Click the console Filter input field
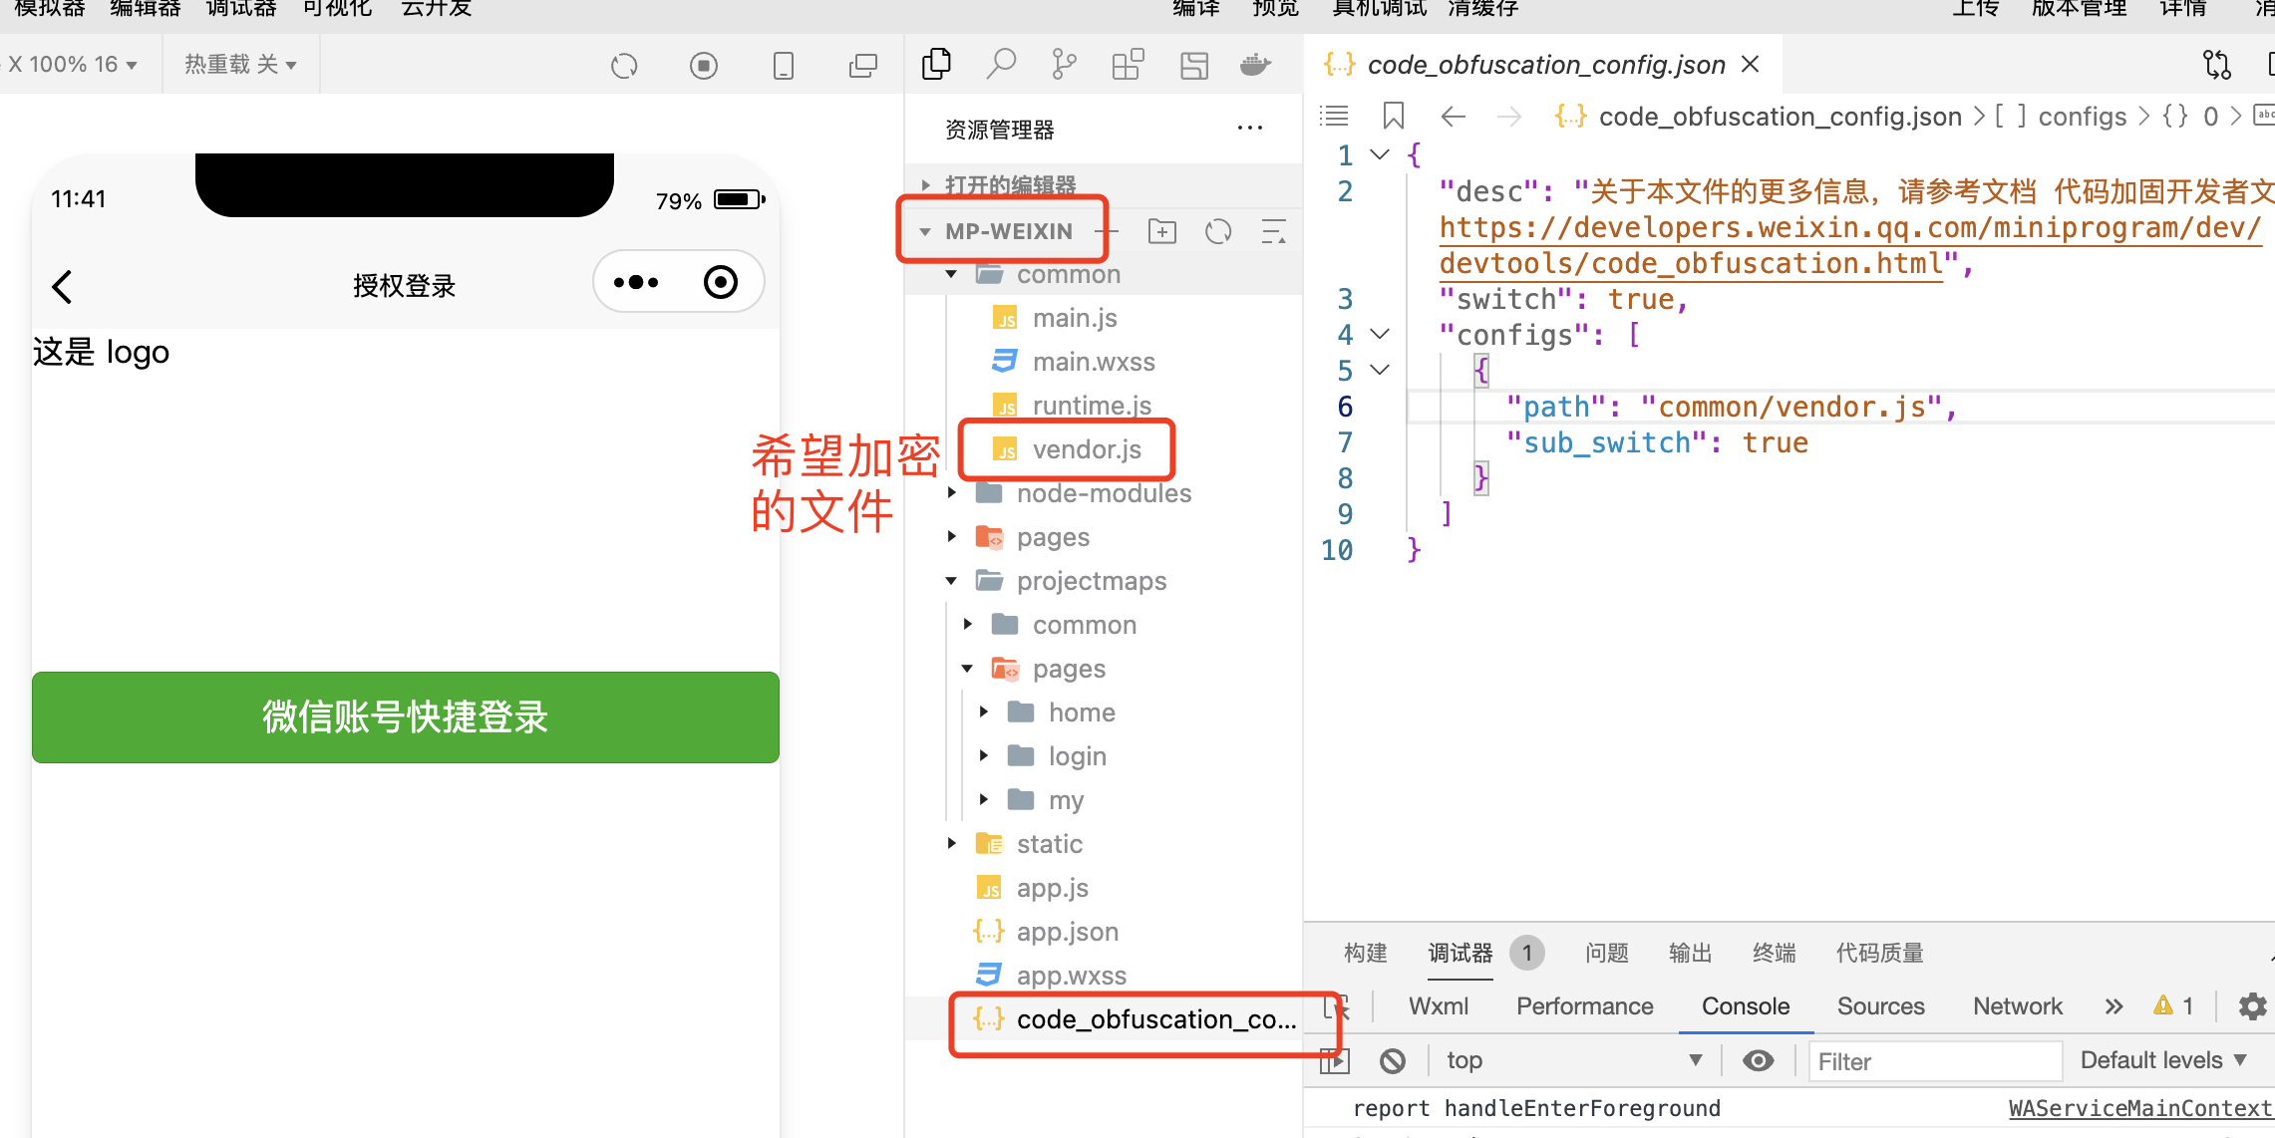 click(x=1934, y=1061)
